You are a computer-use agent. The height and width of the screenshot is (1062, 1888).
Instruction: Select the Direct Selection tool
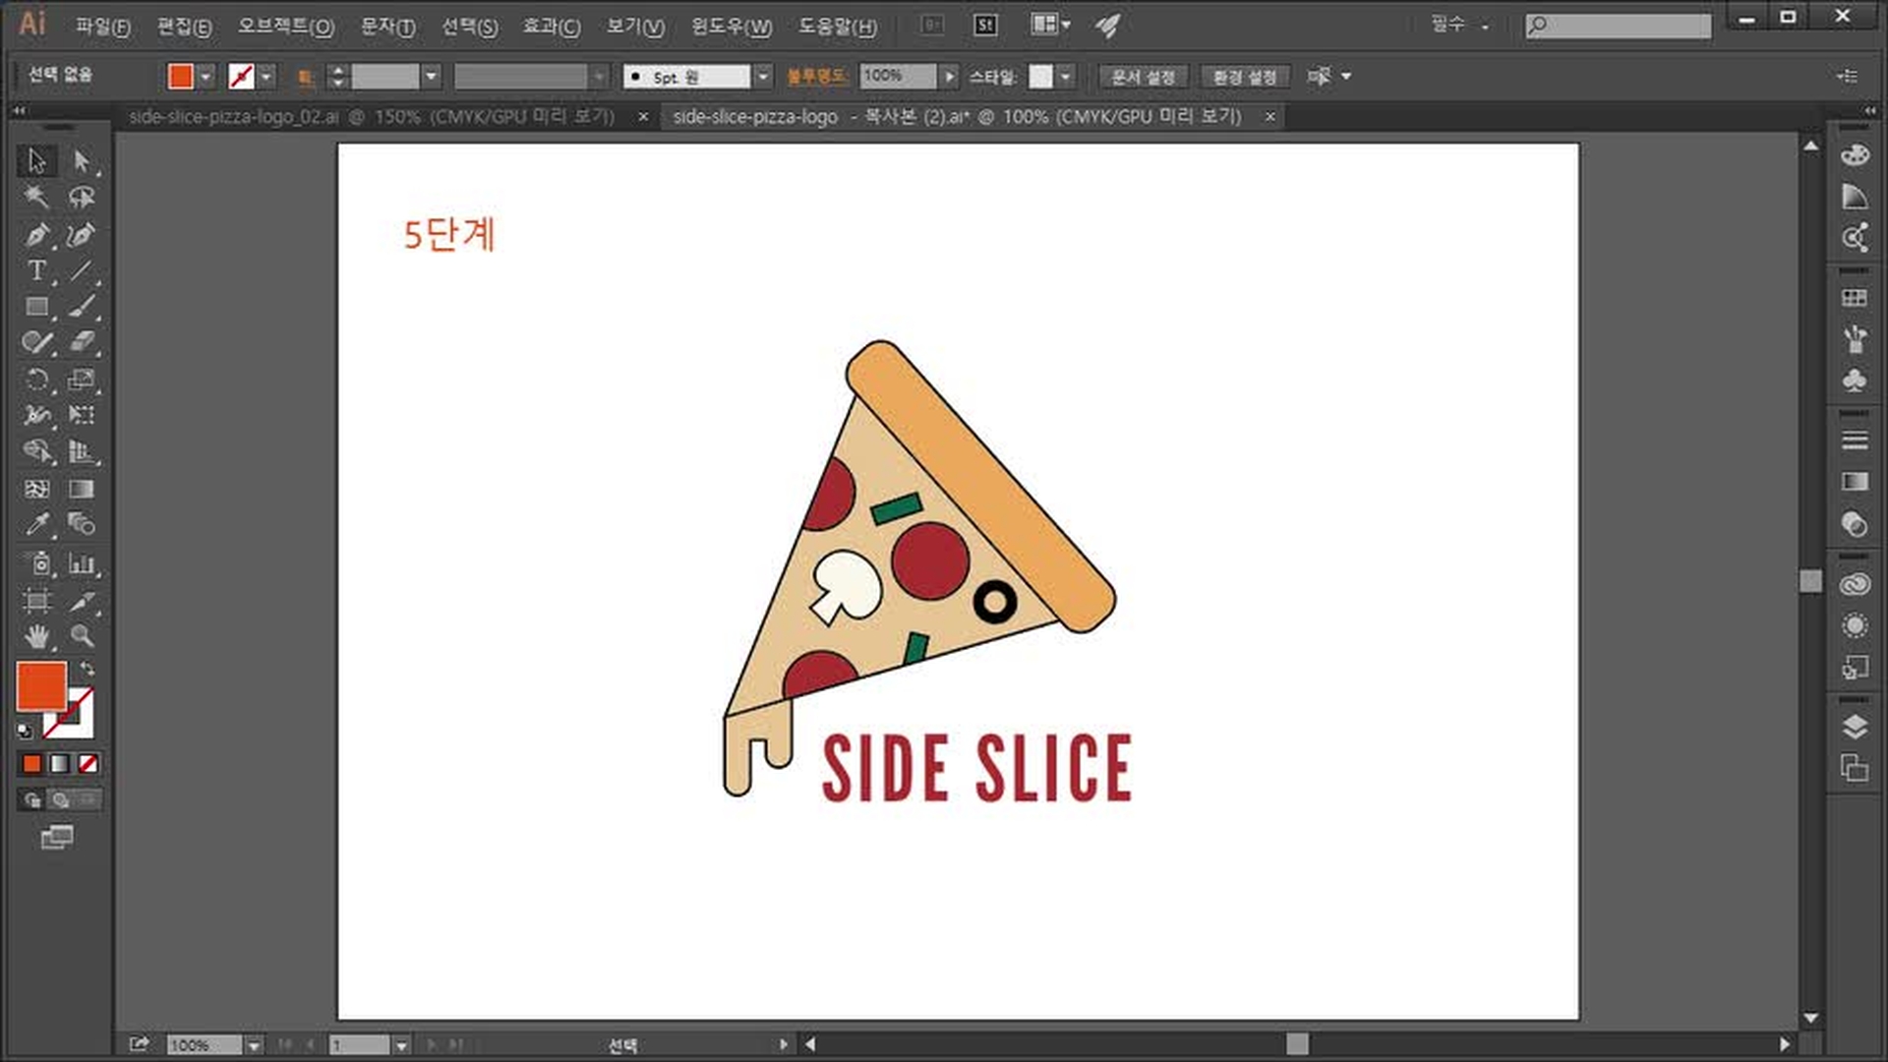(82, 160)
